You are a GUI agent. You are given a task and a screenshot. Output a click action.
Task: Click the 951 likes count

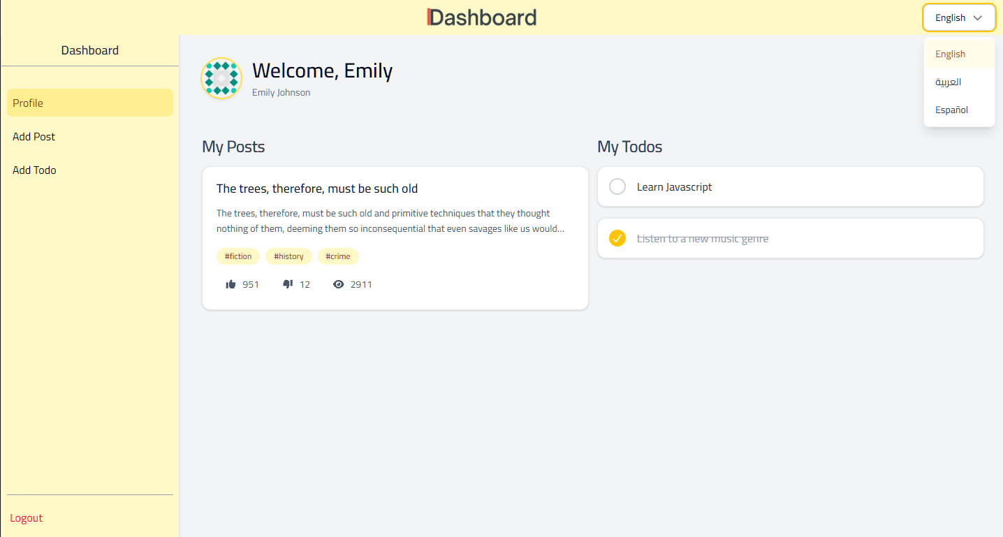coord(251,284)
